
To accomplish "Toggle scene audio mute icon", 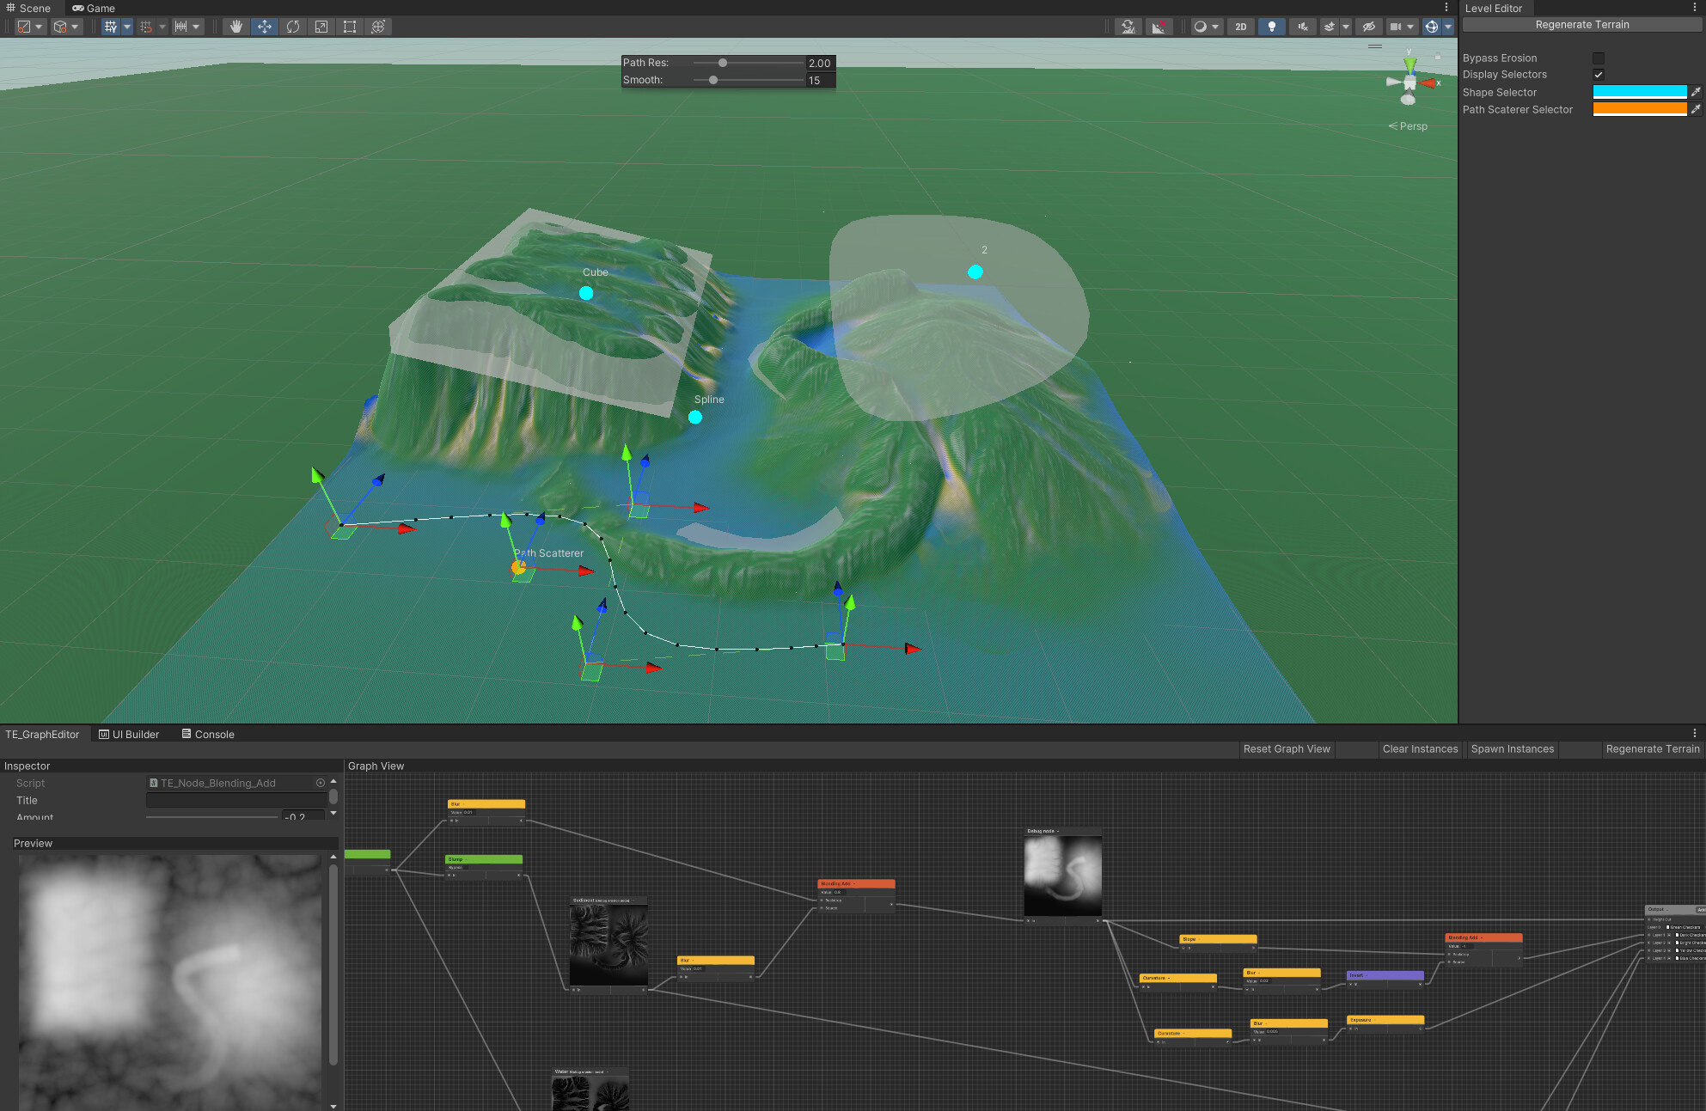I will point(1303,27).
